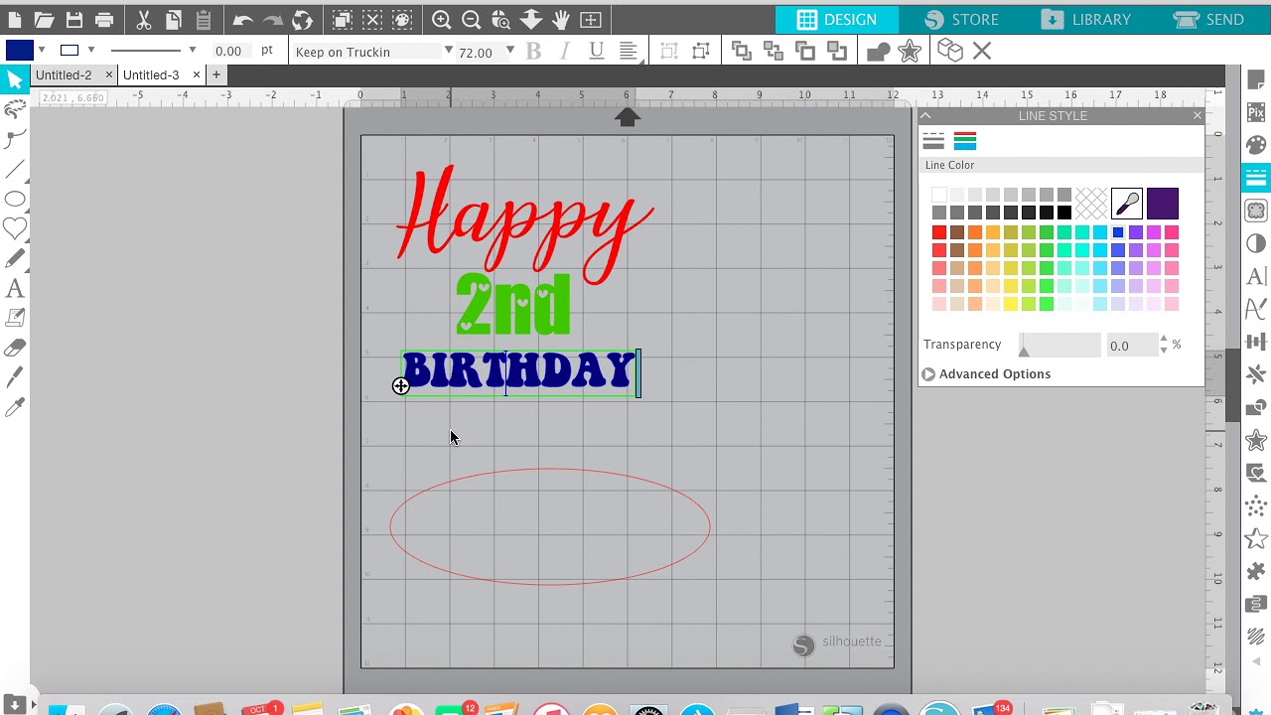Switch to the Untitled-2 document tab

coord(64,74)
